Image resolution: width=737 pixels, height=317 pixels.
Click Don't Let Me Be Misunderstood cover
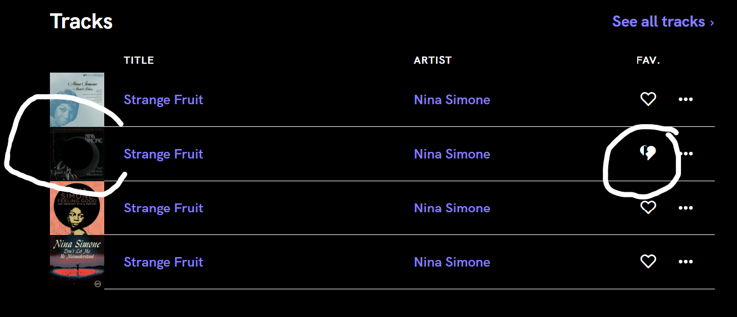coord(77,262)
